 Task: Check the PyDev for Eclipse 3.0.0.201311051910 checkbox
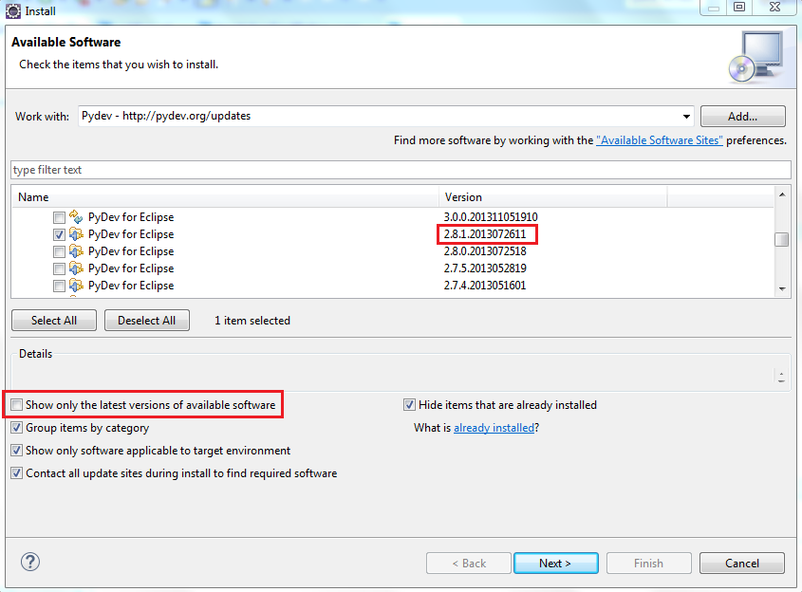click(x=60, y=218)
